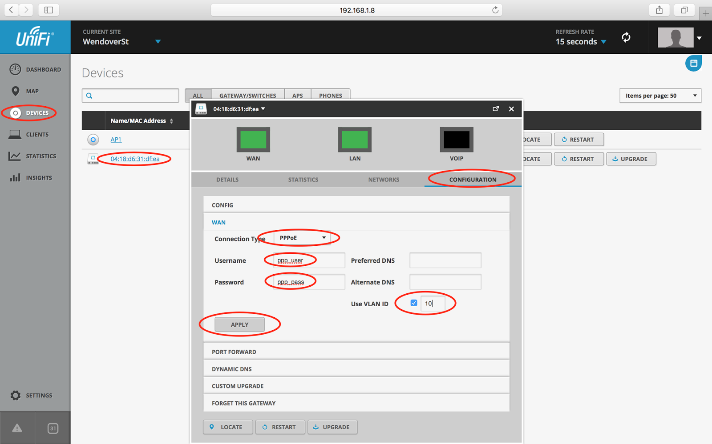The height and width of the screenshot is (444, 712).
Task: Toggle the Safari sidebar
Action: pos(49,10)
